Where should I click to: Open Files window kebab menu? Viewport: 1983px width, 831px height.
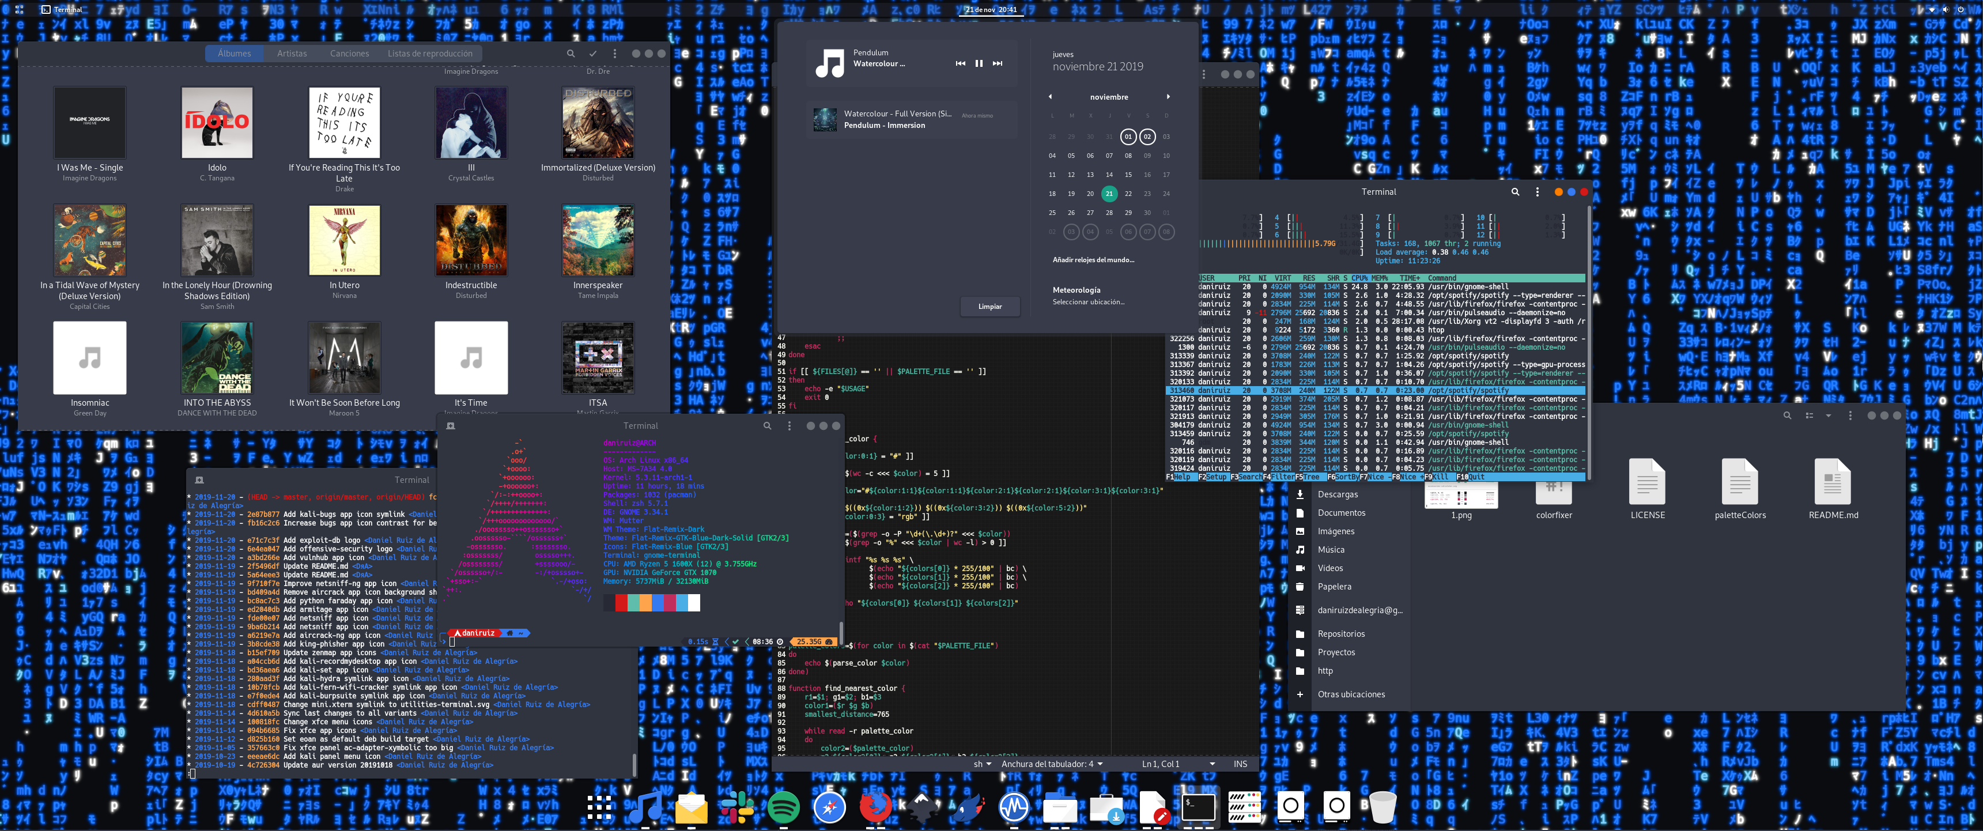click(1850, 415)
